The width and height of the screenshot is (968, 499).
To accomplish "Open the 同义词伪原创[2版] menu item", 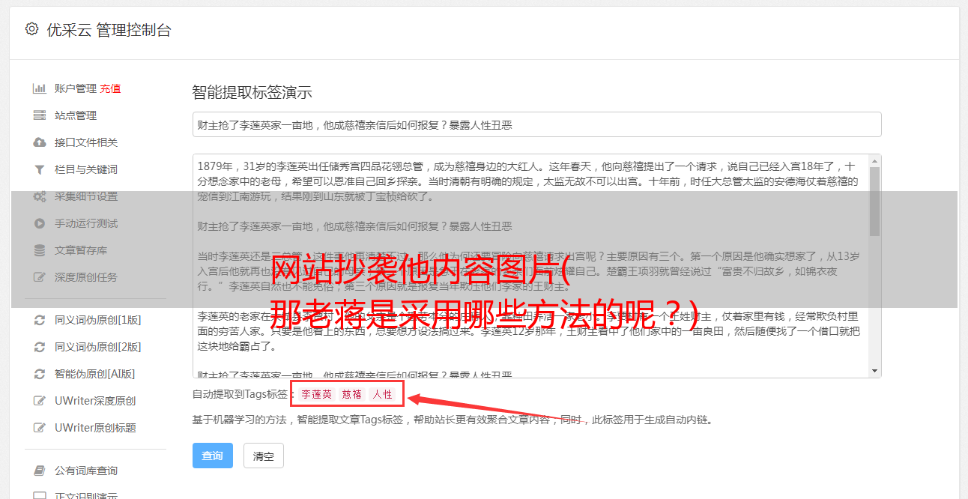I will coord(97,347).
